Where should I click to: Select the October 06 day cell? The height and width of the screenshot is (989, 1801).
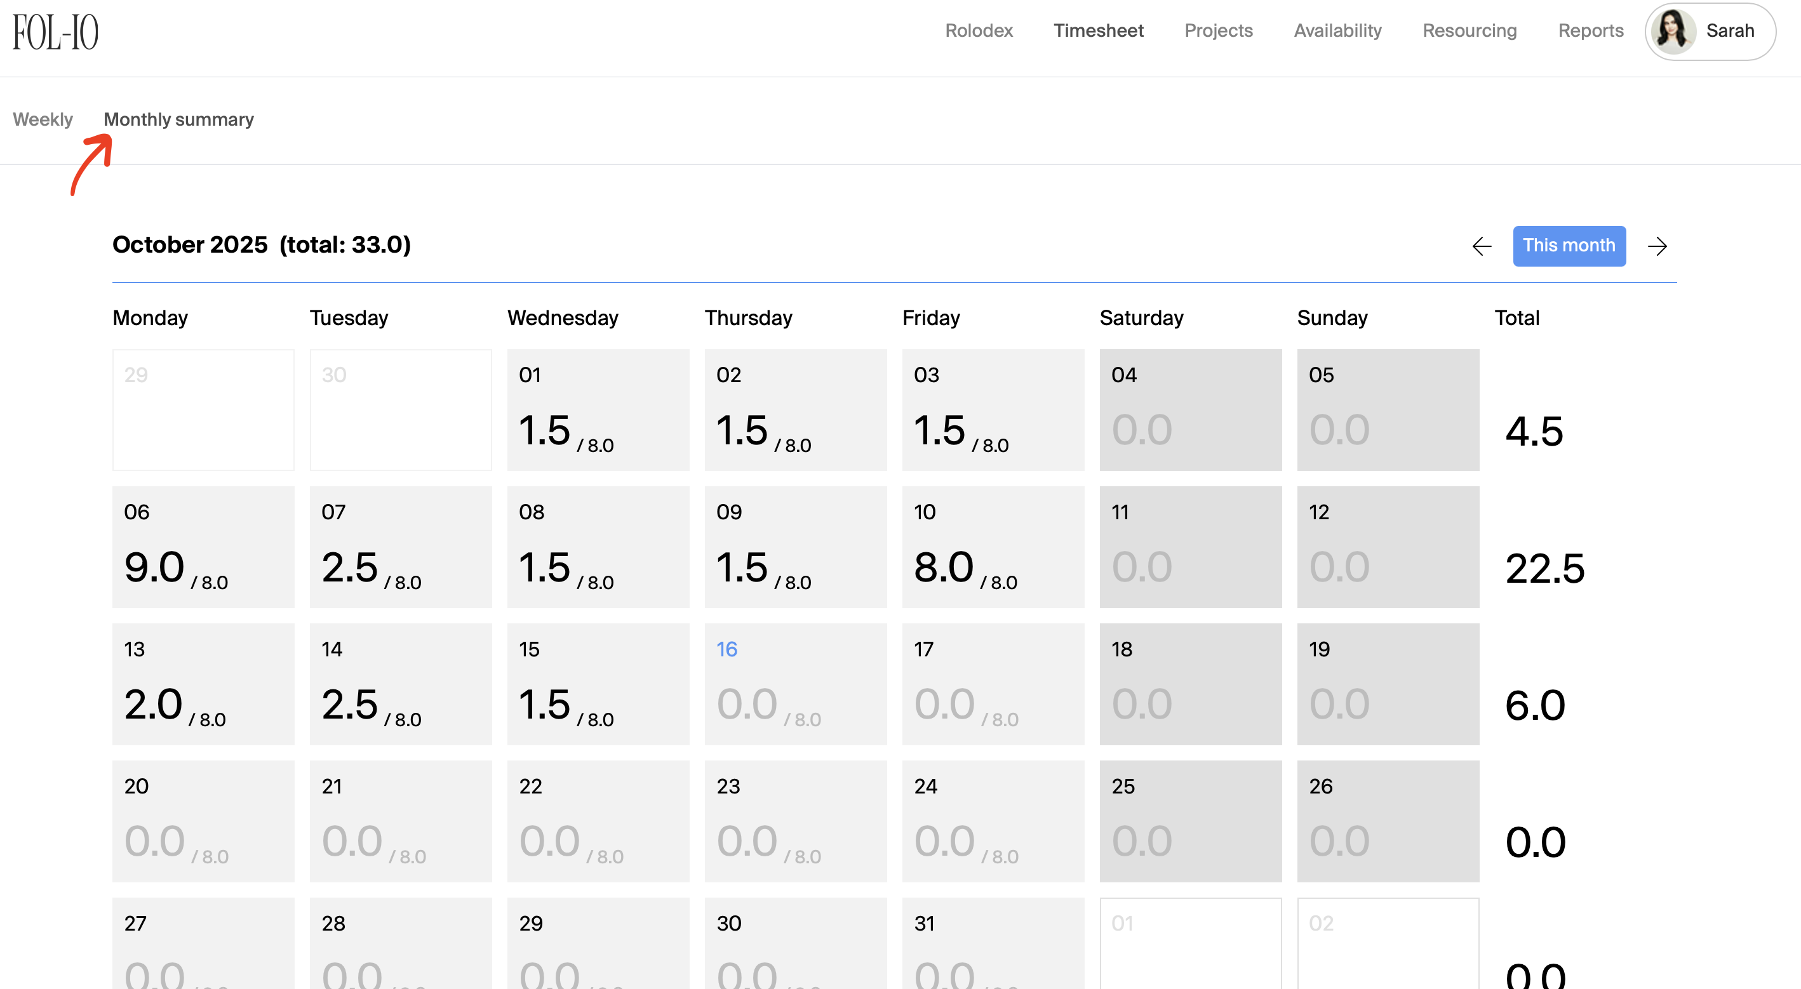[x=203, y=547]
